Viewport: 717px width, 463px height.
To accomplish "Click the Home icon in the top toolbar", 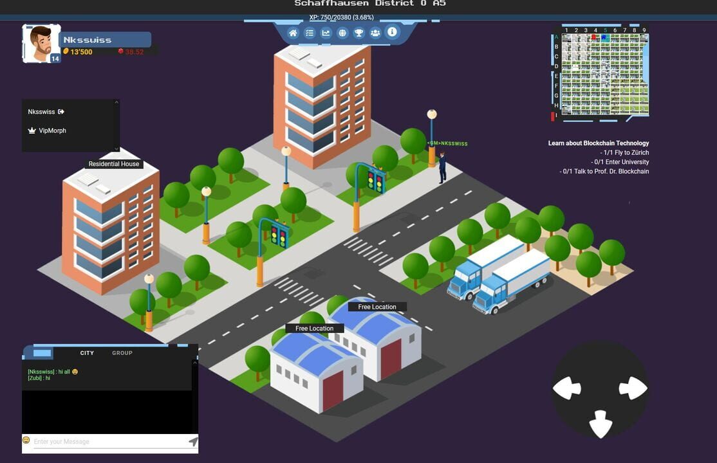I will [x=293, y=32].
